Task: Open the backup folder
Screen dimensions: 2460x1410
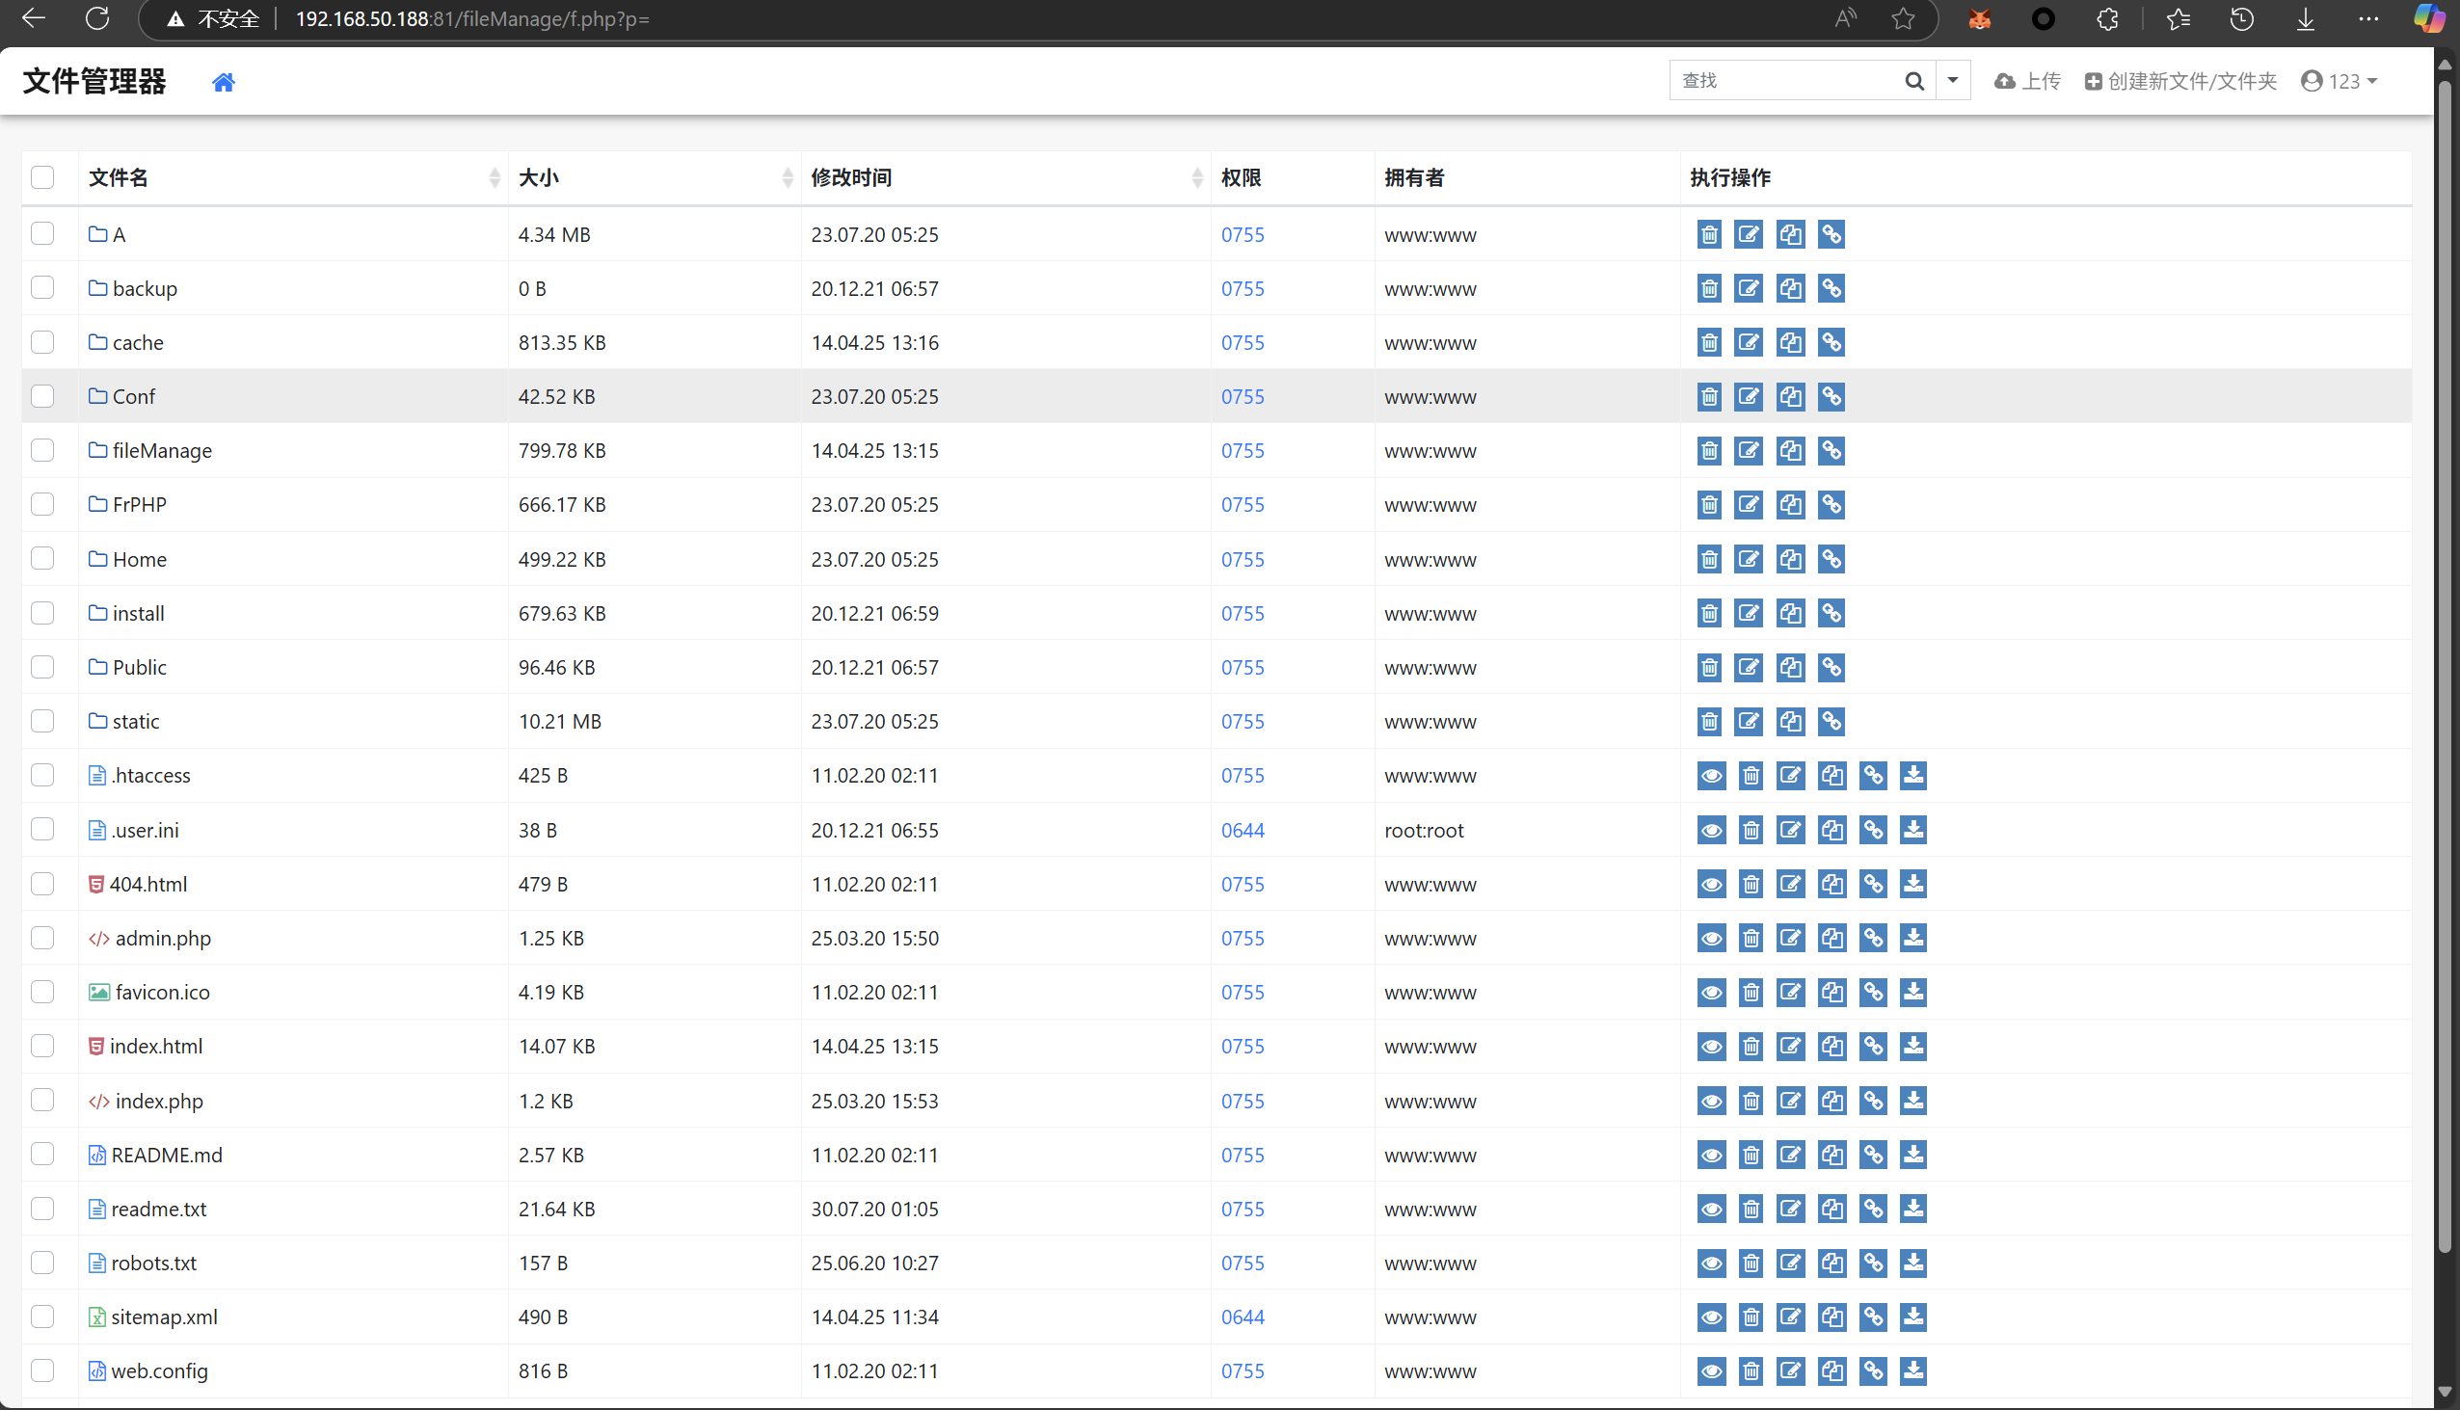Action: tap(145, 288)
